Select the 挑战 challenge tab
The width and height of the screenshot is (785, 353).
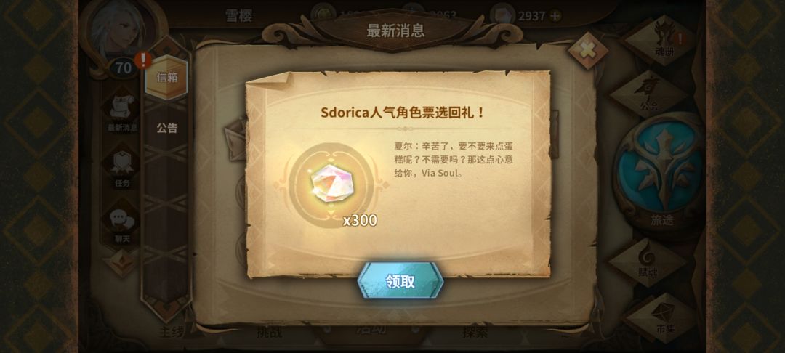(x=270, y=332)
